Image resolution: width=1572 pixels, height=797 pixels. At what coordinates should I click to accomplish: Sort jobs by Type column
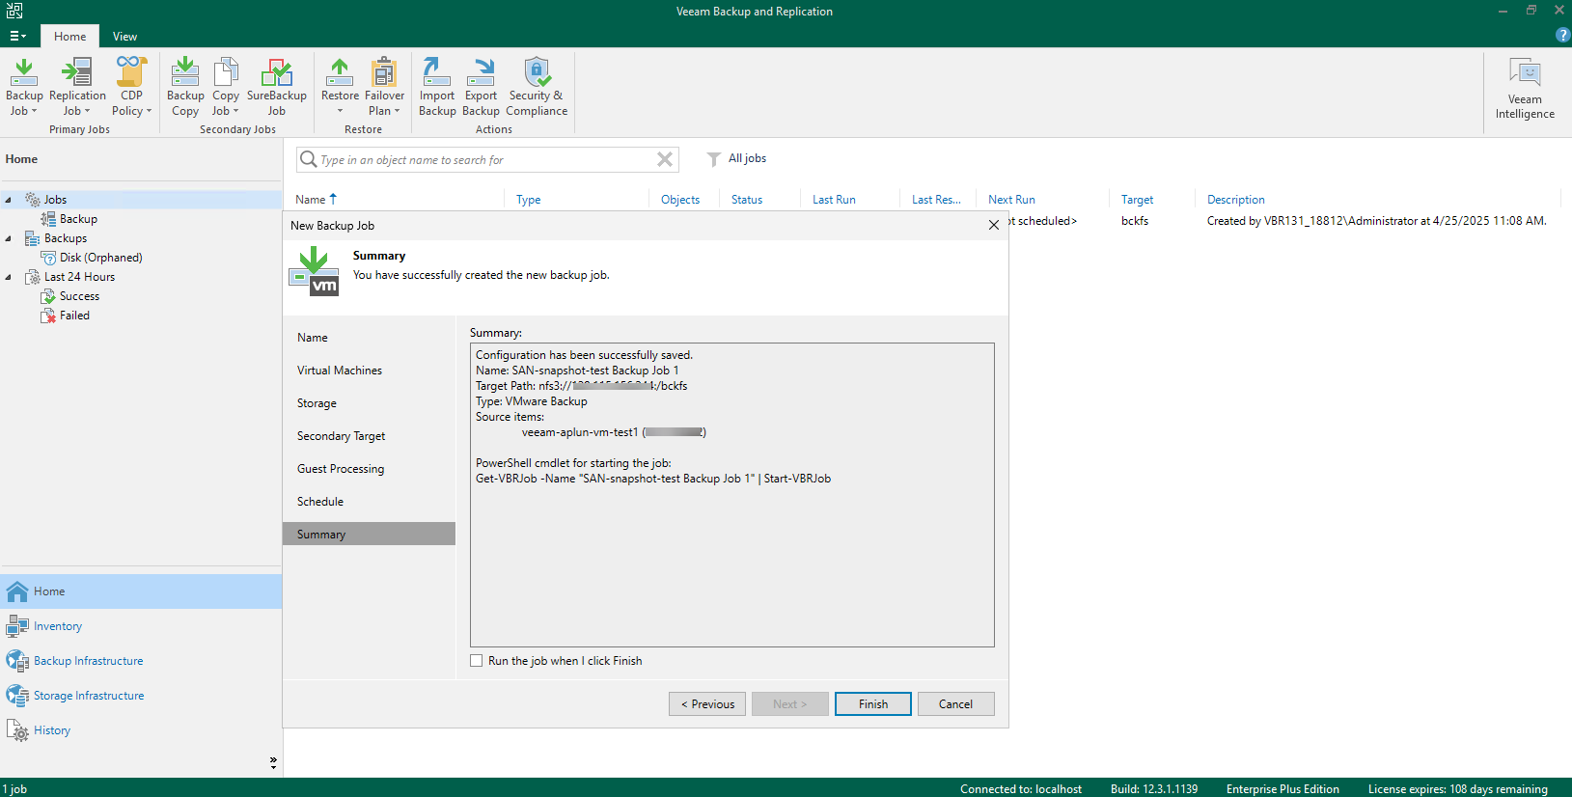[x=529, y=200]
